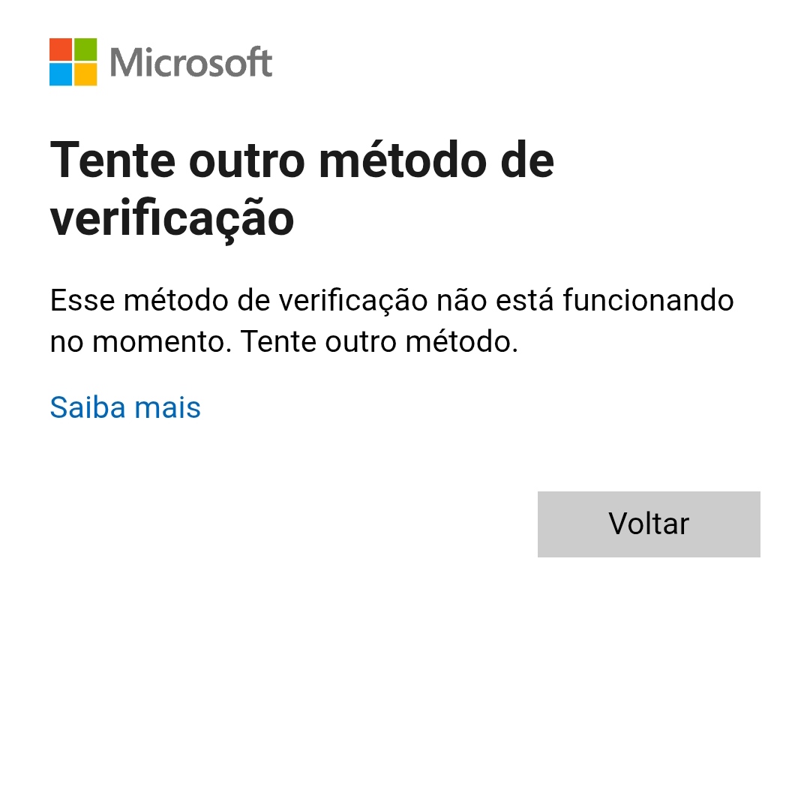Click the Microsoft four-square logo icon

tap(73, 62)
